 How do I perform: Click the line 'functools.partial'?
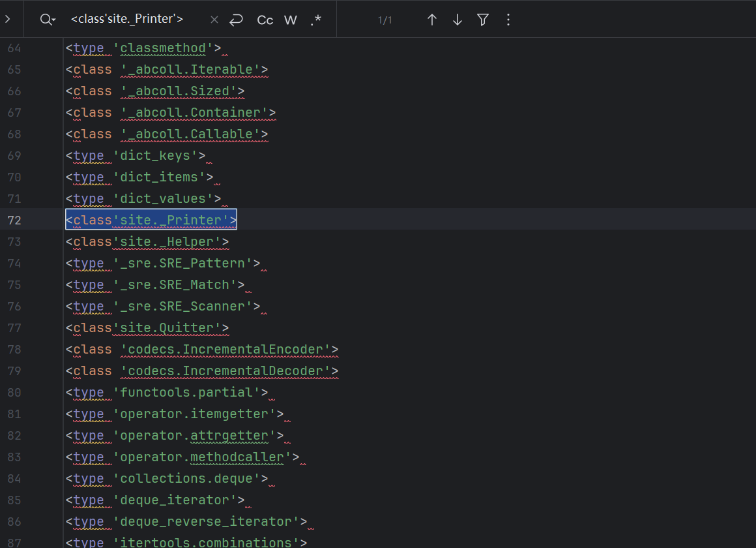tap(167, 392)
